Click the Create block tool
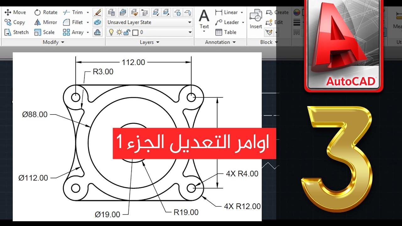402x226 pixels. click(x=277, y=12)
